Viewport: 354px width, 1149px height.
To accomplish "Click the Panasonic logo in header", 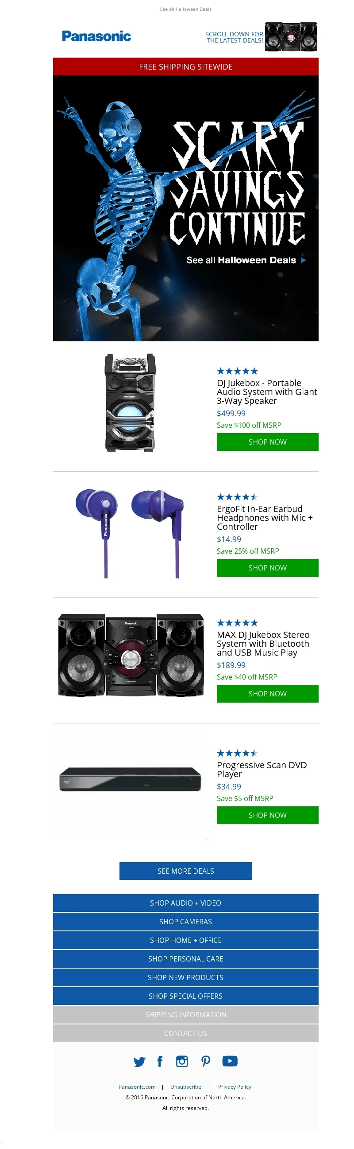I will (96, 36).
